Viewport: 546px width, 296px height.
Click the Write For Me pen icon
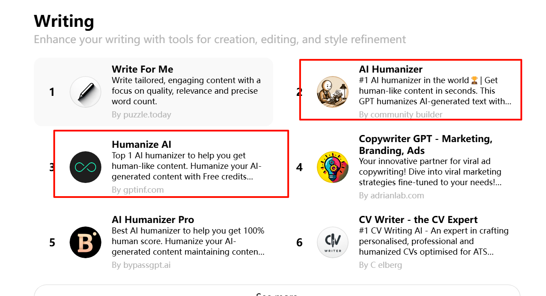[85, 92]
